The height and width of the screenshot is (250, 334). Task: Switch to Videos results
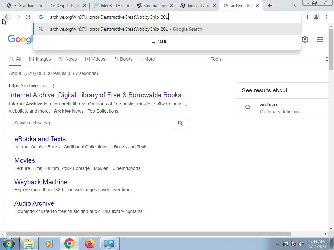[x=95, y=59]
